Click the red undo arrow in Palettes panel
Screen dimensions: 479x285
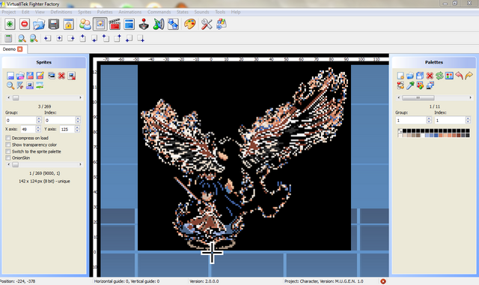tap(459, 76)
